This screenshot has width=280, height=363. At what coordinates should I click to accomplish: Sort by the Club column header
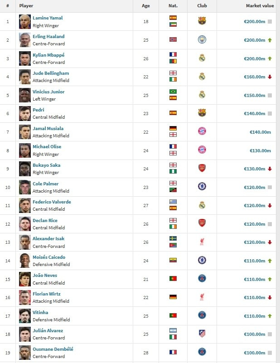point(202,6)
